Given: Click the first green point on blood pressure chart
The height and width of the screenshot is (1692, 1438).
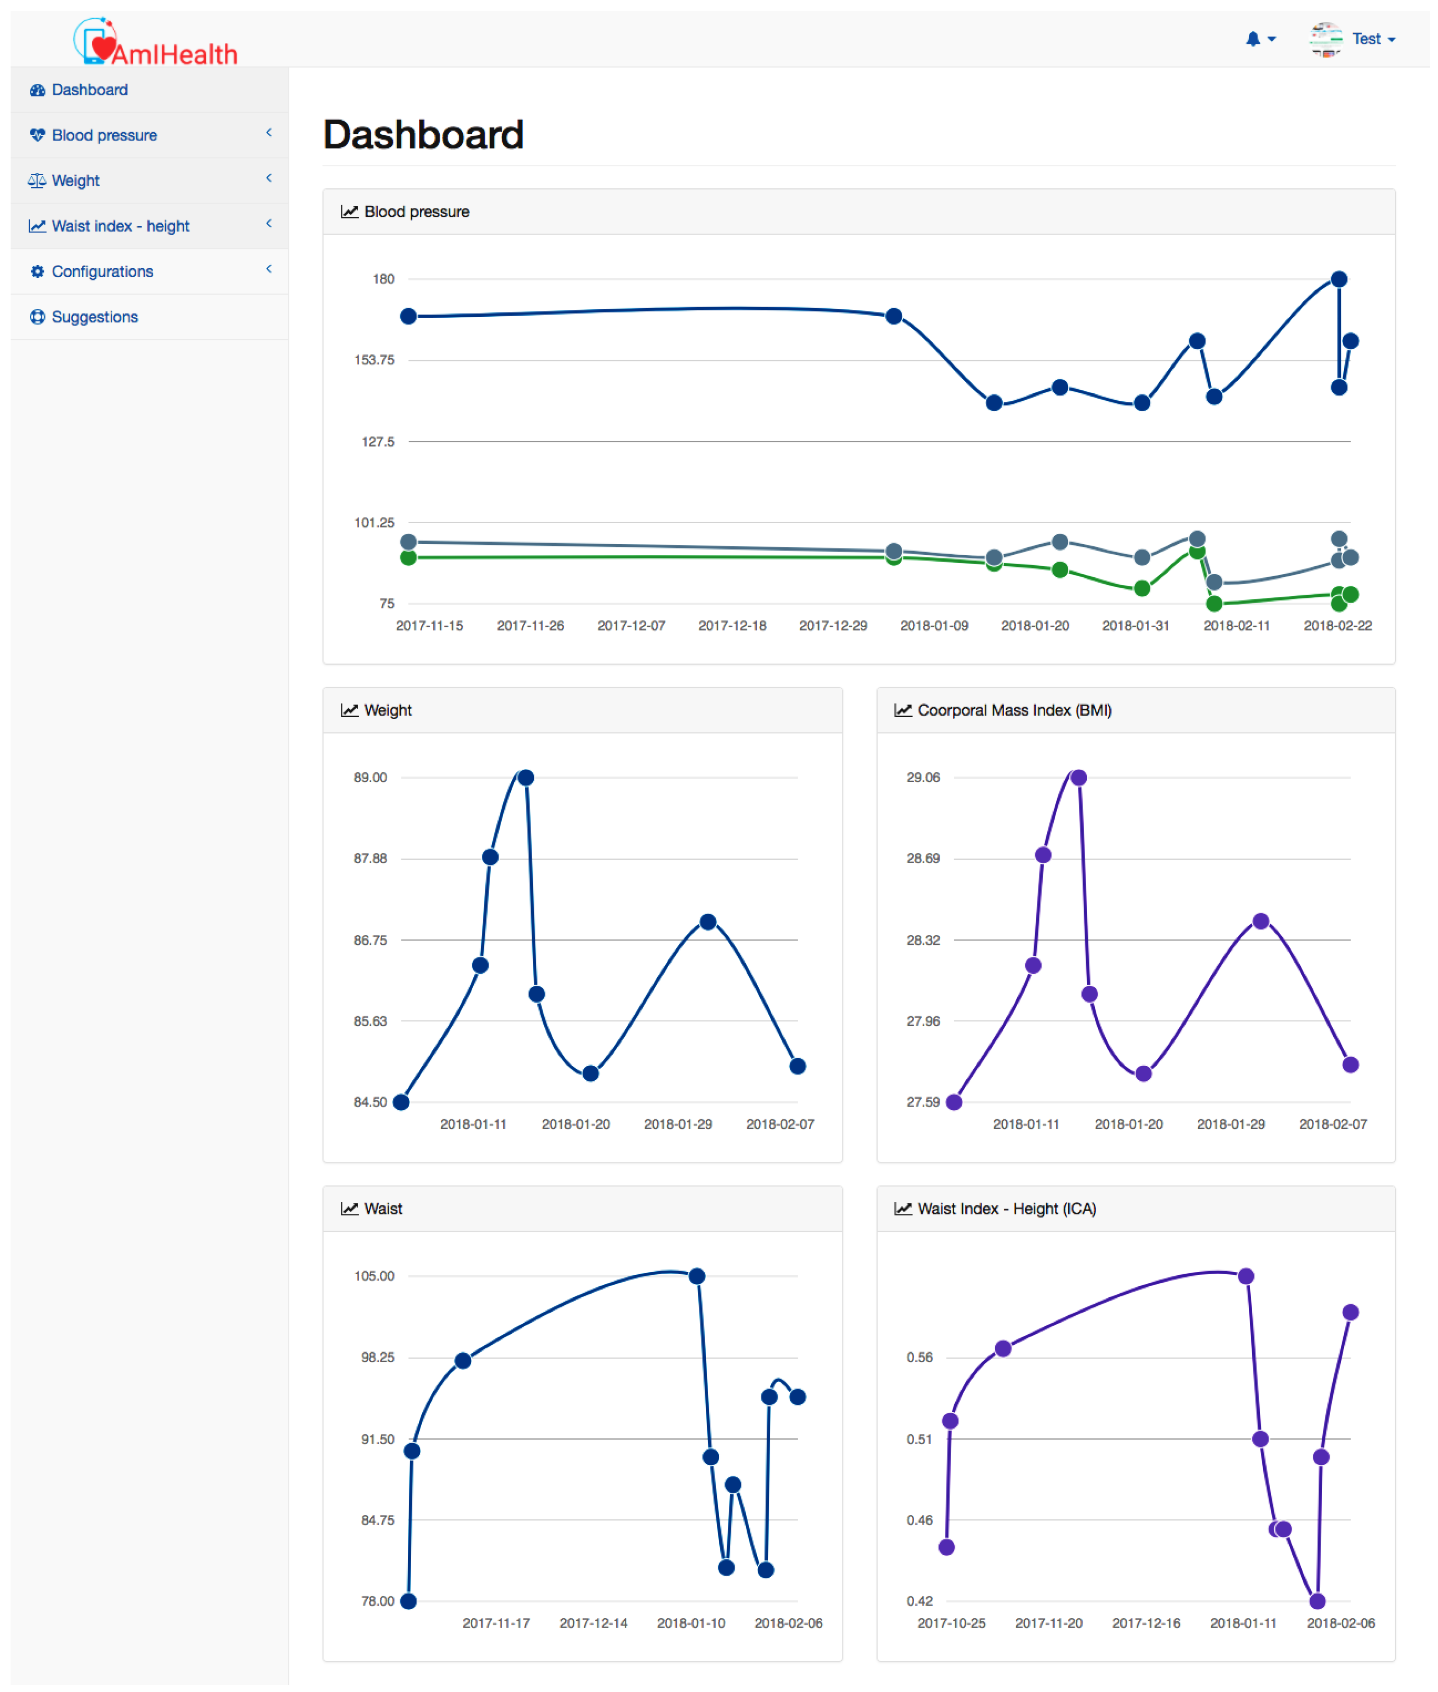Looking at the screenshot, I should pyautogui.click(x=409, y=558).
